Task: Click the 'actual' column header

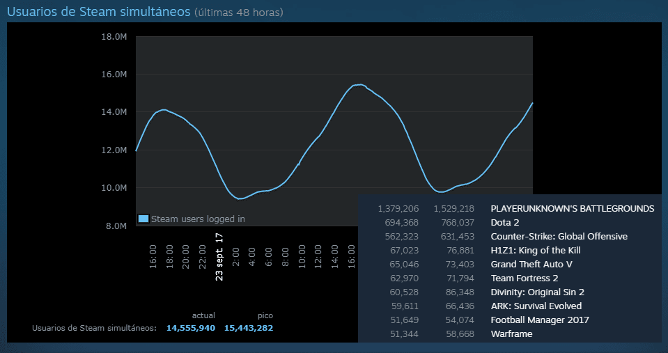Action: coord(203,315)
